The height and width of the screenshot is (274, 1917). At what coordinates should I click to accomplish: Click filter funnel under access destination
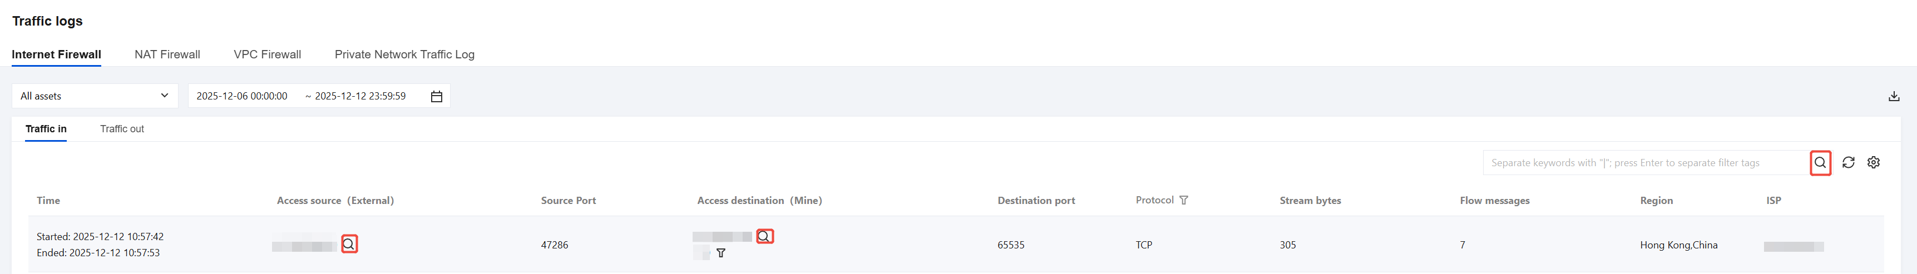pos(720,253)
